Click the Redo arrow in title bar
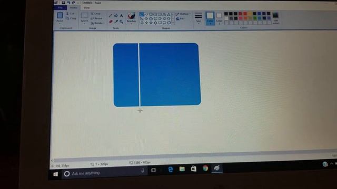337x189 pixels. (74, 3)
